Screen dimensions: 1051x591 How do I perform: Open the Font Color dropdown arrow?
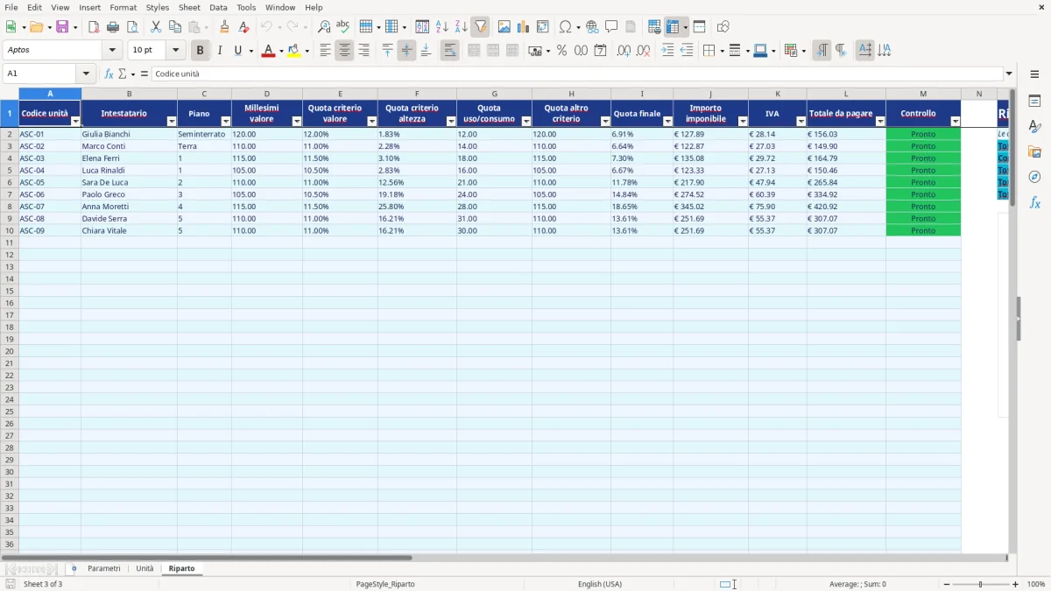pos(281,51)
